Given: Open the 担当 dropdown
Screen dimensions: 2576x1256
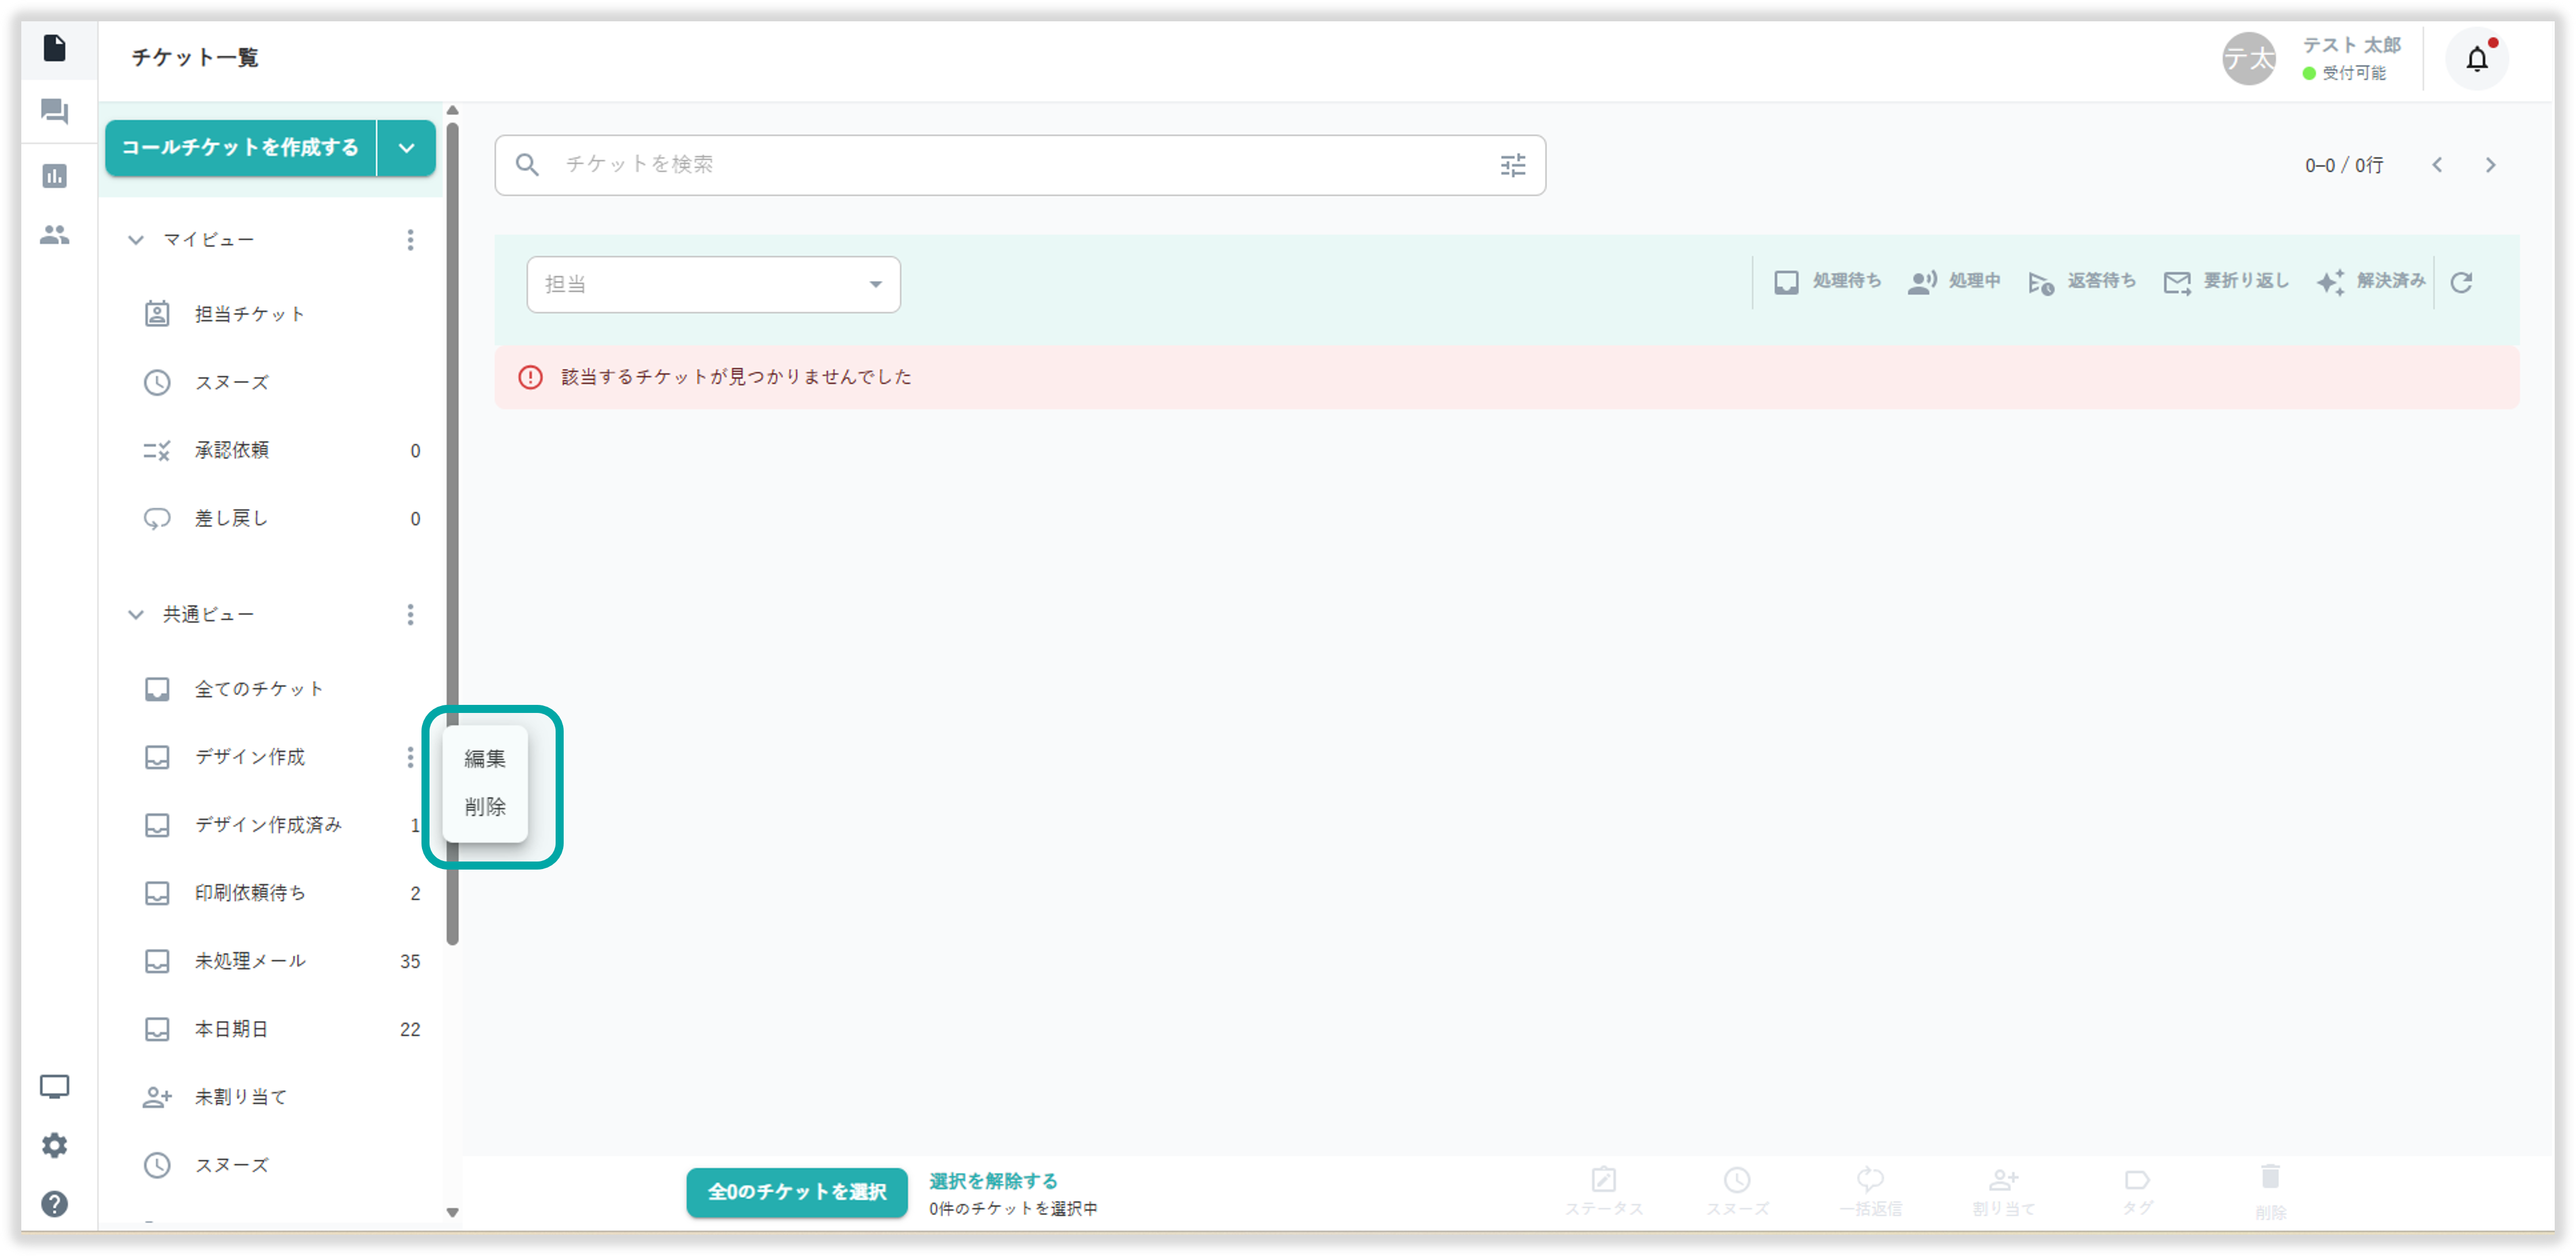Looking at the screenshot, I should pos(713,285).
